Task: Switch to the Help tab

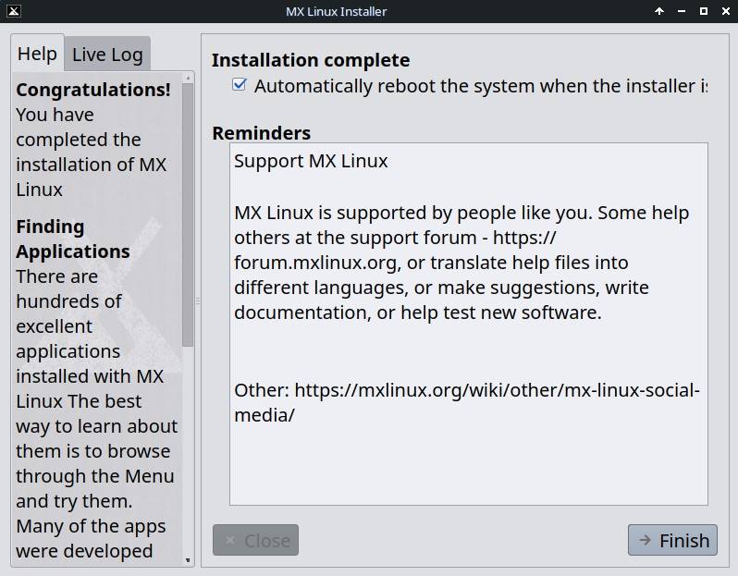Action: (x=37, y=54)
